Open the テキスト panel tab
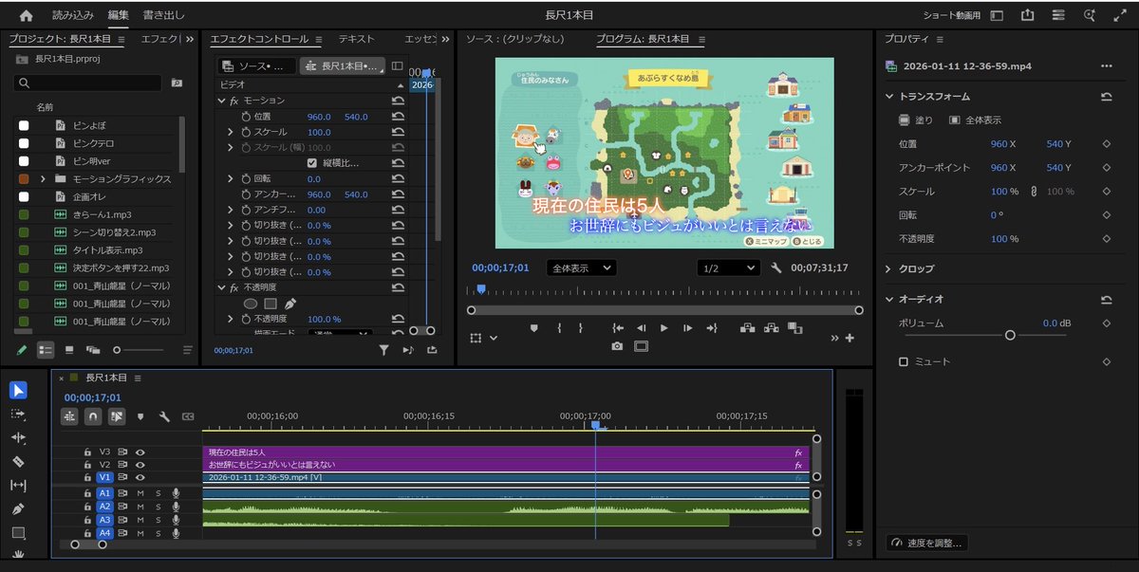The image size is (1139, 572). click(357, 39)
